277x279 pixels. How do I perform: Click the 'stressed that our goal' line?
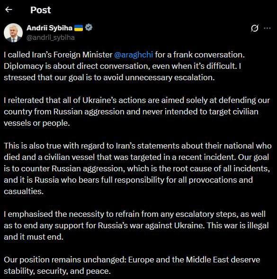click(109, 78)
